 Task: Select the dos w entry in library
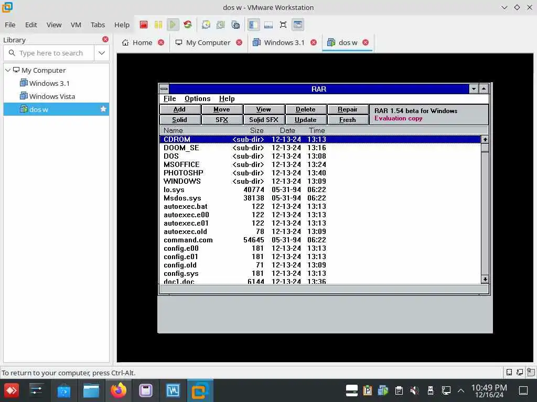coord(56,109)
